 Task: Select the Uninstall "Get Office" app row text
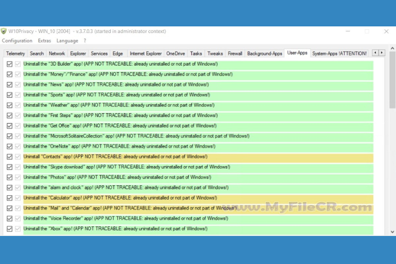point(120,126)
